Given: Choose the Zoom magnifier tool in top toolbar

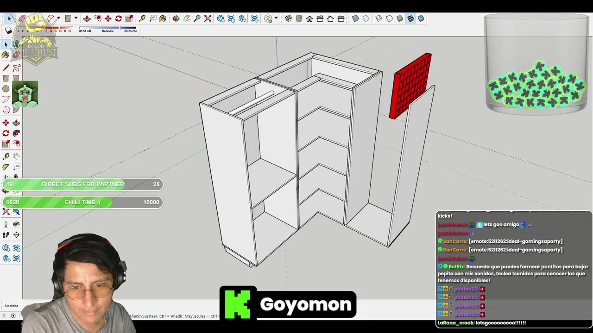Looking at the screenshot, I should click(x=197, y=18).
